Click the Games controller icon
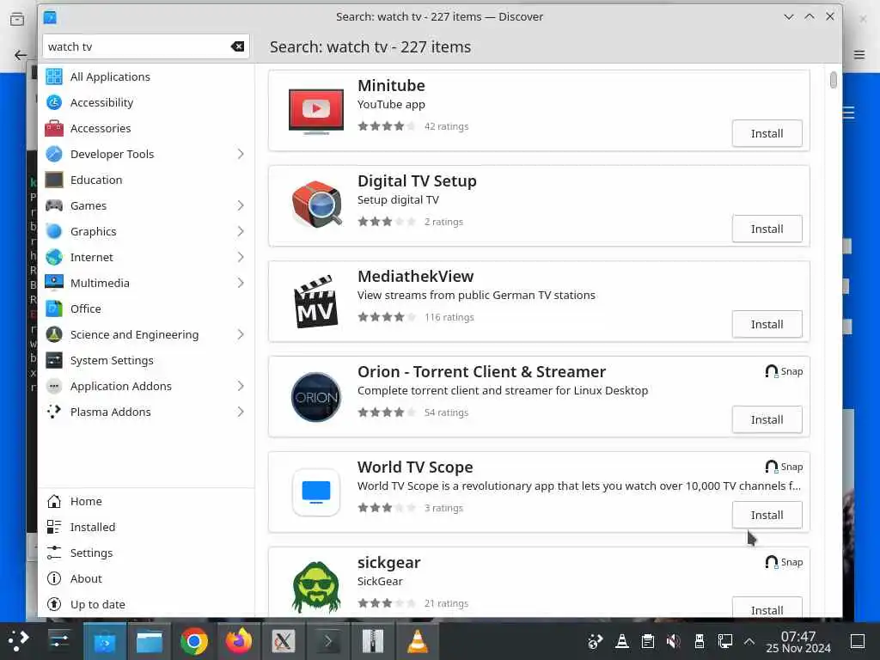880x660 pixels. (x=54, y=206)
